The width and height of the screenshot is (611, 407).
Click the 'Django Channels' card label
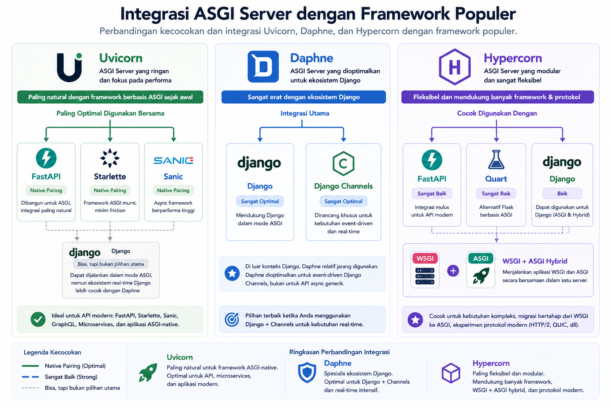pos(343,186)
